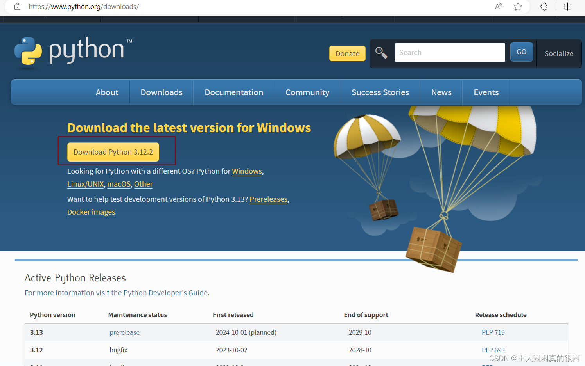The image size is (585, 366).
Task: Click Download Python 3.12.2 button
Action: click(113, 152)
